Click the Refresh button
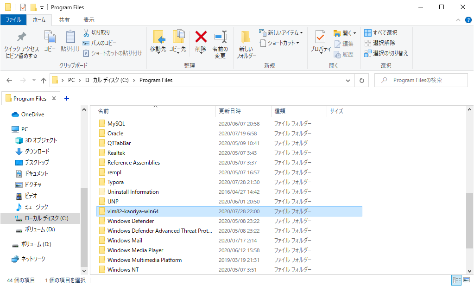 (361, 80)
